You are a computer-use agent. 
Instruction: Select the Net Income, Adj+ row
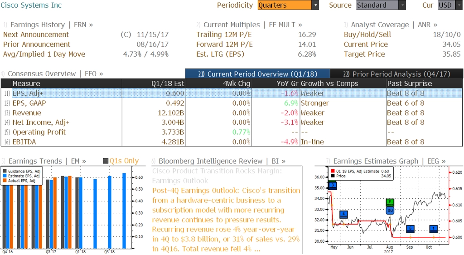[x=232, y=123]
